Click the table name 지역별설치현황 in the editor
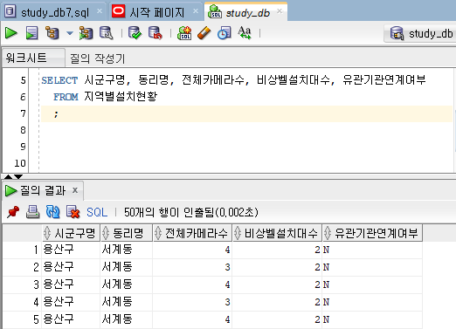Image resolution: width=456 pixels, height=329 pixels. tap(121, 97)
